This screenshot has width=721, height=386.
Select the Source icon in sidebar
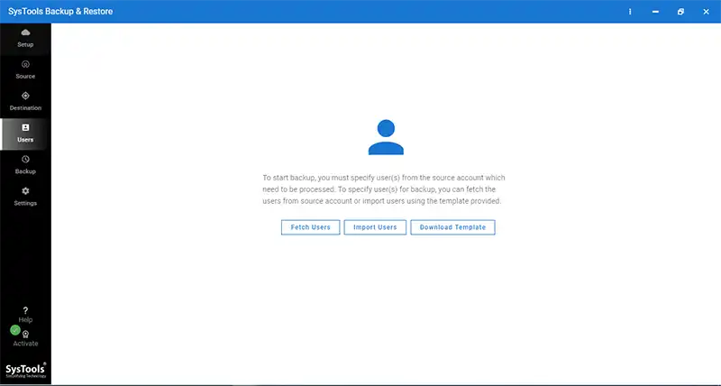coord(25,64)
